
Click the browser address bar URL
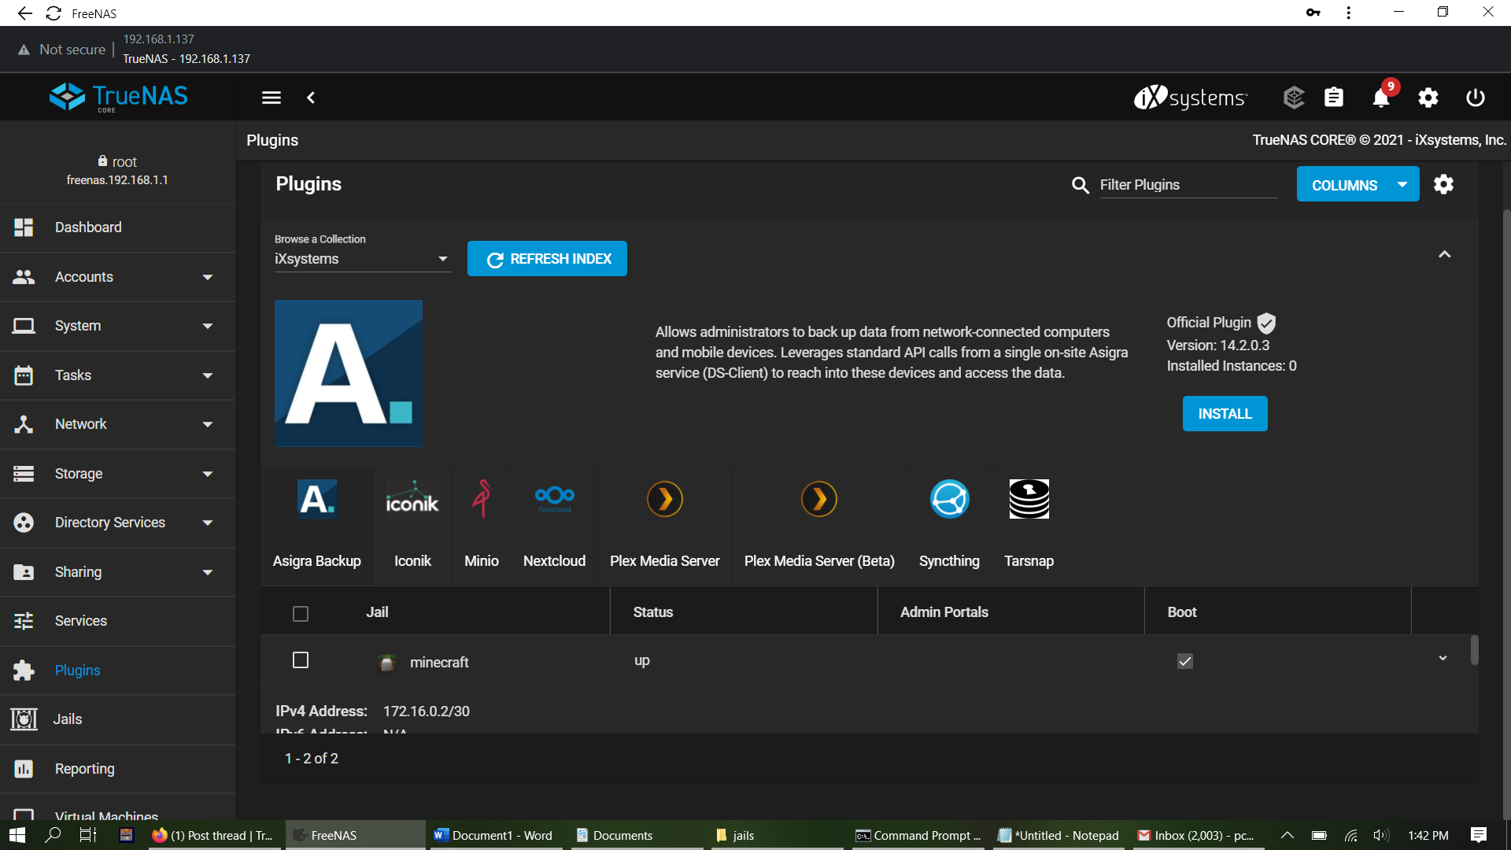(x=158, y=39)
